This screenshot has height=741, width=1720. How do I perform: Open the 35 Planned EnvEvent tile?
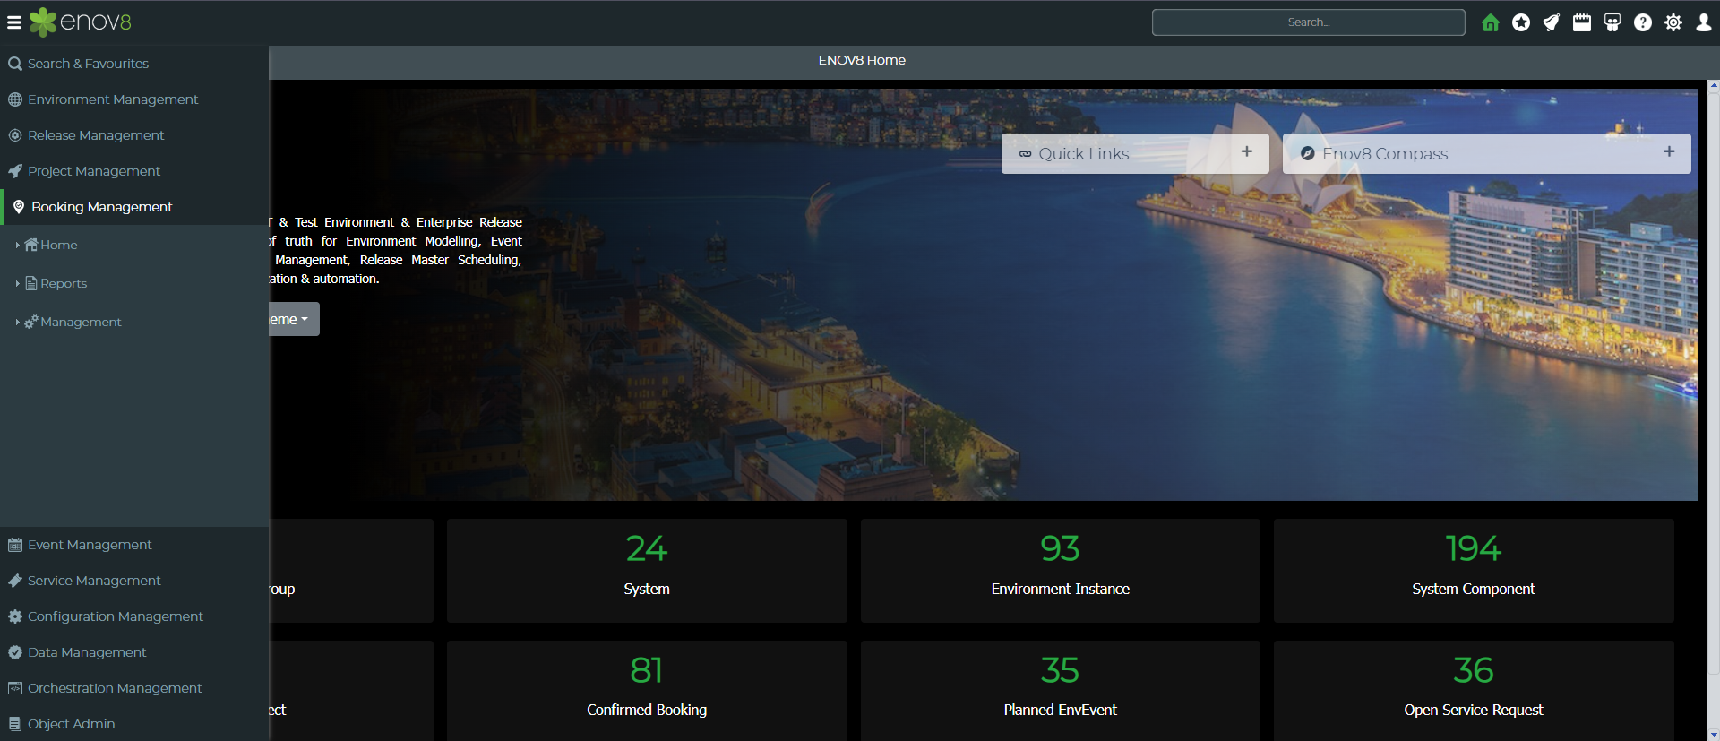coord(1061,691)
